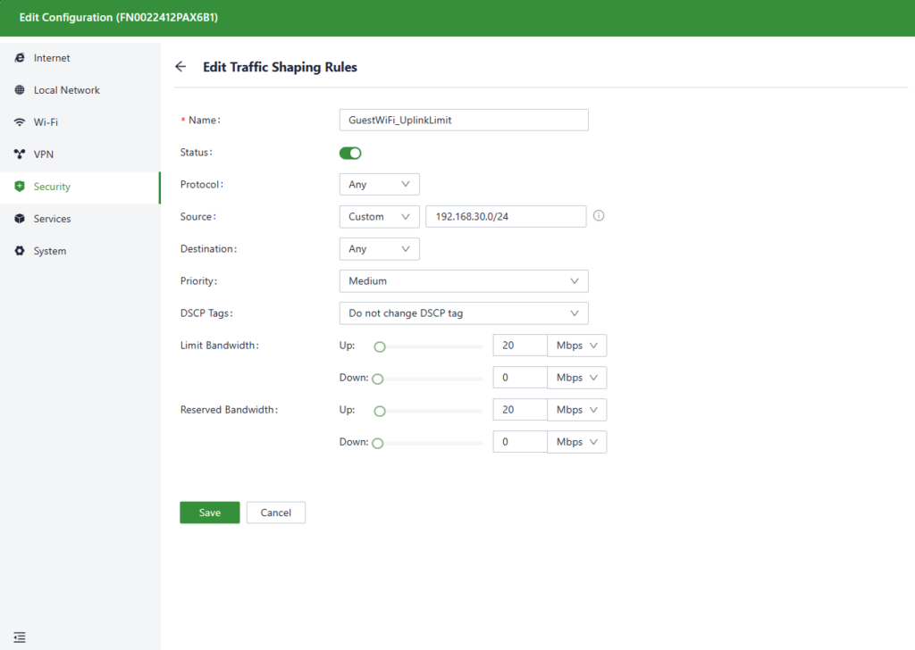Click the back arrow beside Edit Traffic Shaping Rules

(x=180, y=67)
